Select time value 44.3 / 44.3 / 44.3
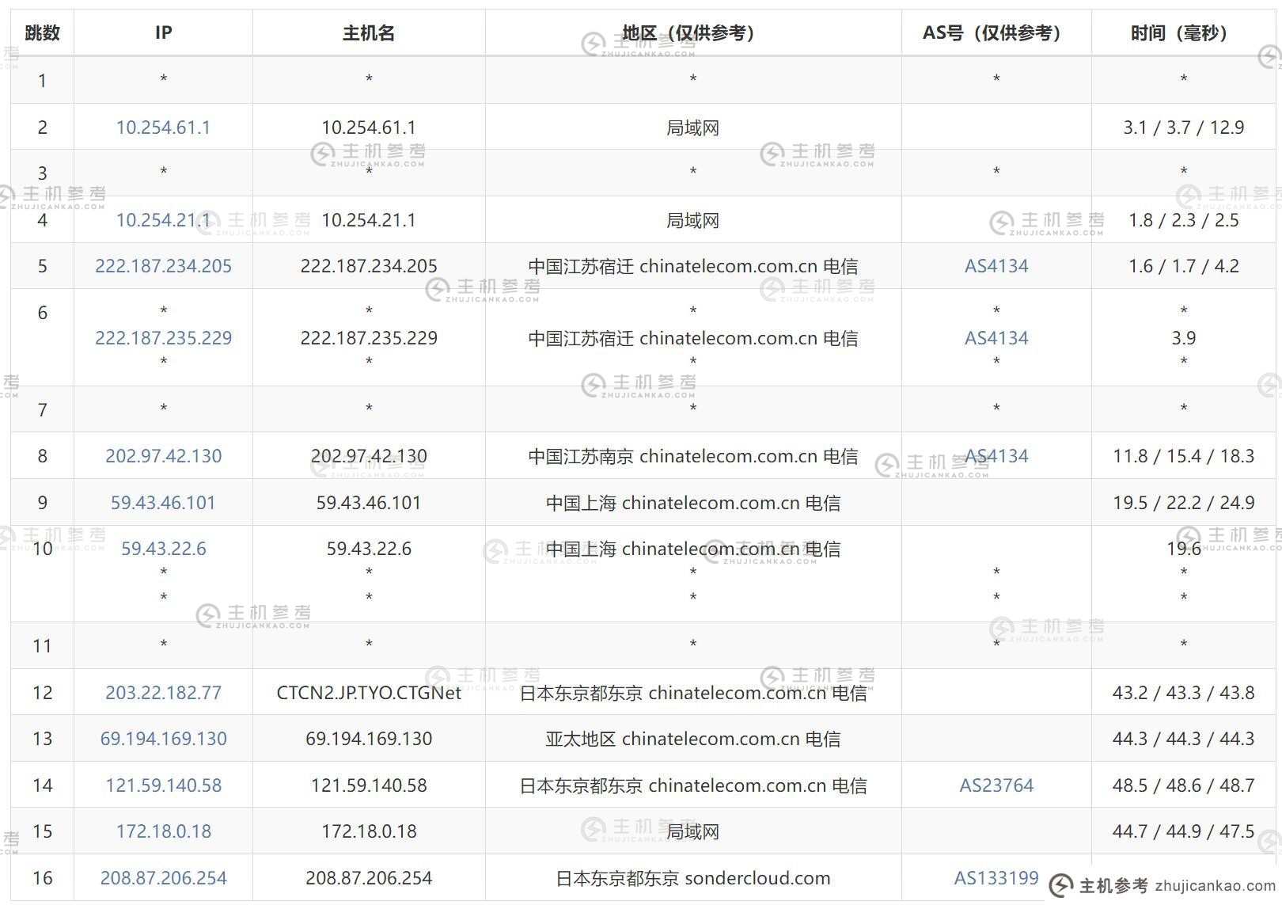This screenshot has width=1282, height=905. (1184, 739)
